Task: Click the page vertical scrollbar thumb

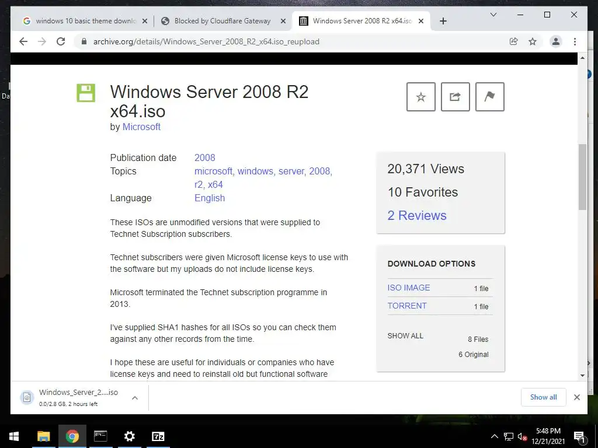Action: coord(582,177)
